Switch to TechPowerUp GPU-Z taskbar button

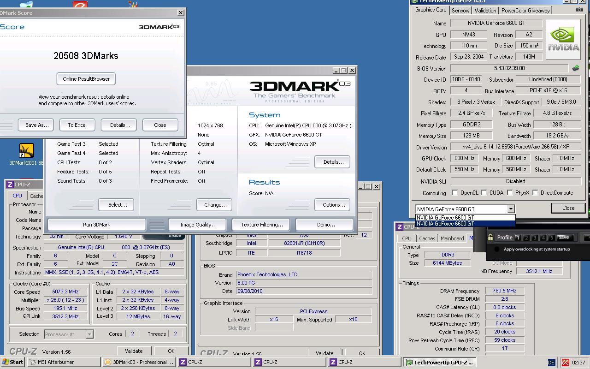coord(439,362)
